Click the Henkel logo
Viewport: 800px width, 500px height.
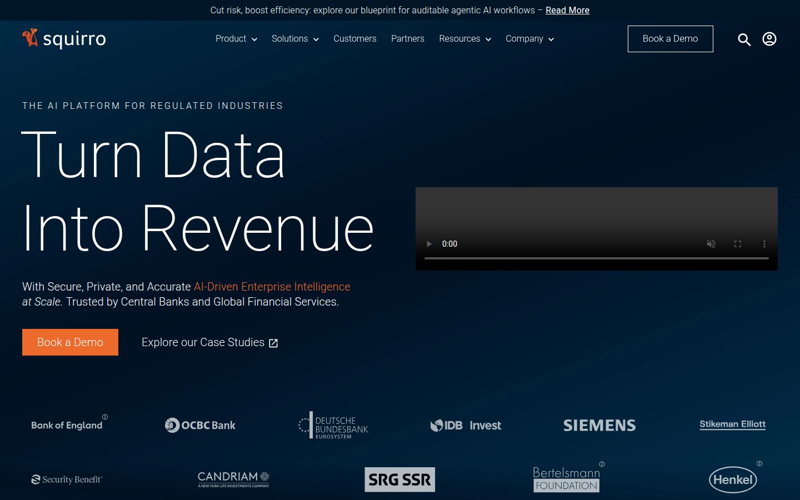point(733,479)
